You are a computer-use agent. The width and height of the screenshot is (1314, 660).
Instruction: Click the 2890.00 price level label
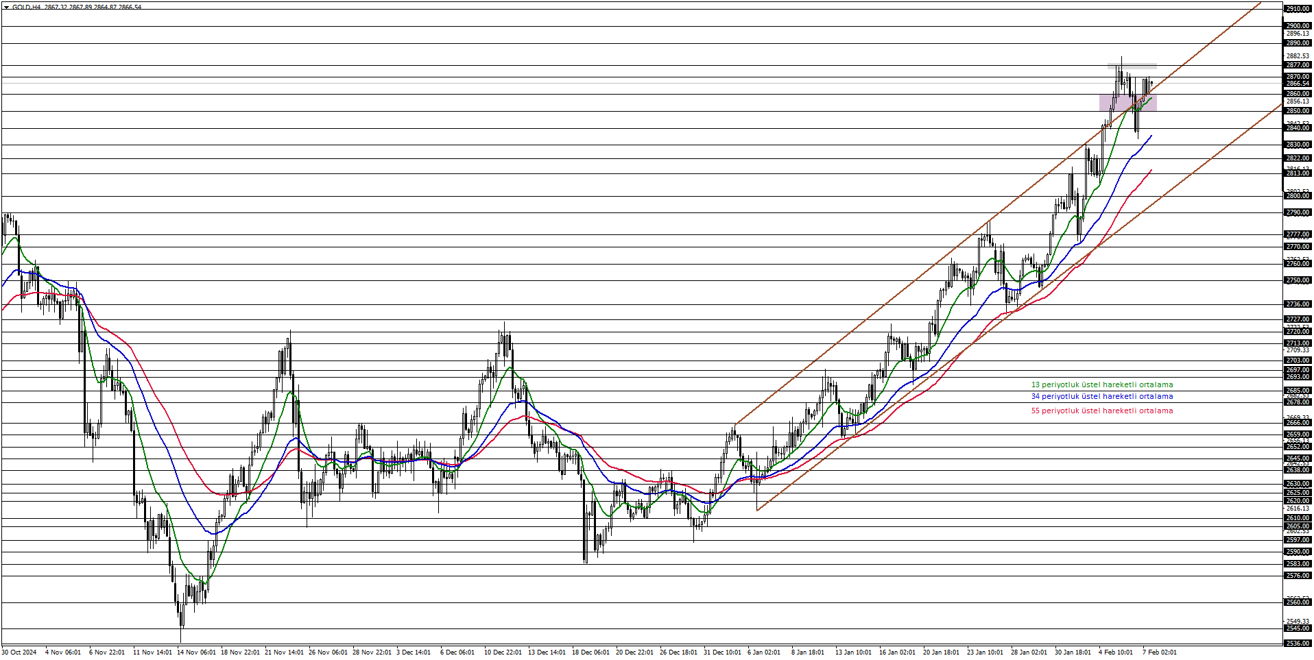(x=1298, y=43)
